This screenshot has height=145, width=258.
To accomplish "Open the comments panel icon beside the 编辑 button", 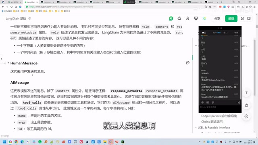I will coord(242,19).
